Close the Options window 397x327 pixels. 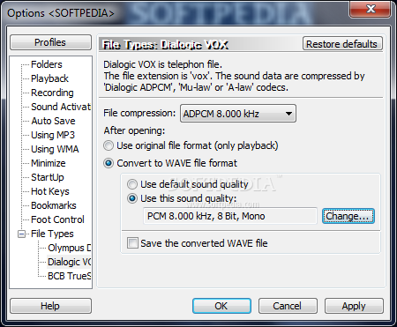tap(371, 9)
